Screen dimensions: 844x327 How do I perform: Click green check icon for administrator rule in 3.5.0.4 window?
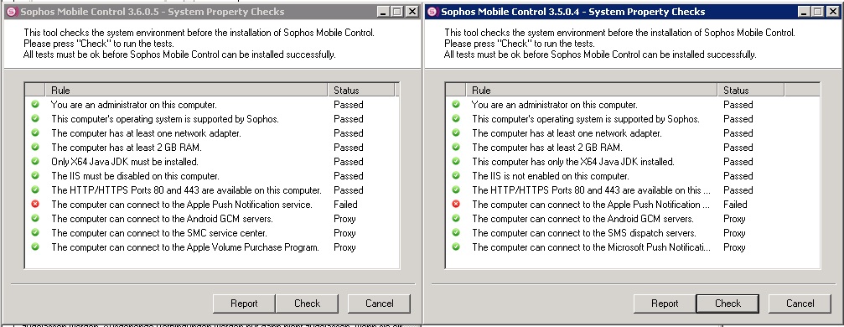(456, 104)
